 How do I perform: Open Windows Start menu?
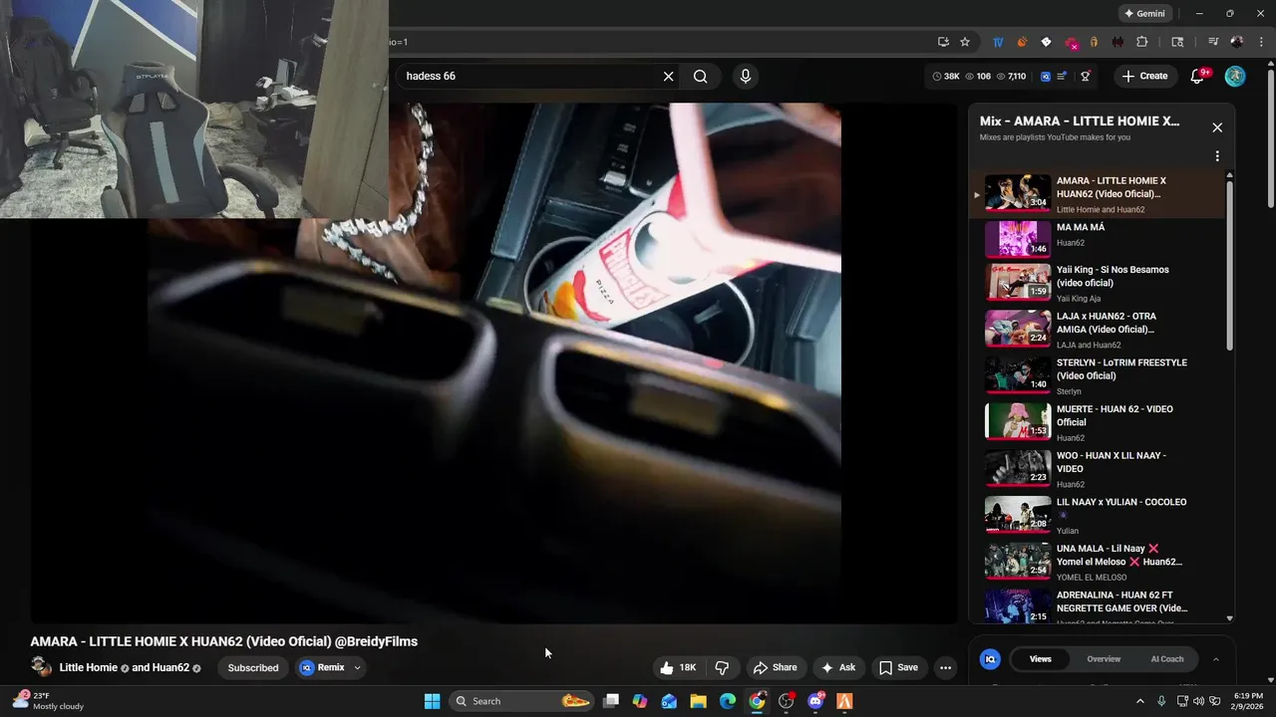[x=432, y=701]
